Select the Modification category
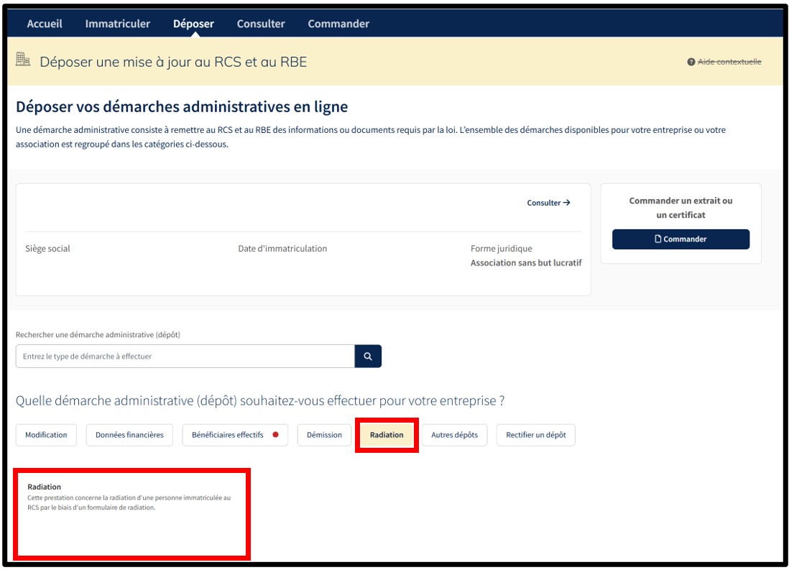Image resolution: width=789 pixels, height=570 pixels. coord(46,435)
